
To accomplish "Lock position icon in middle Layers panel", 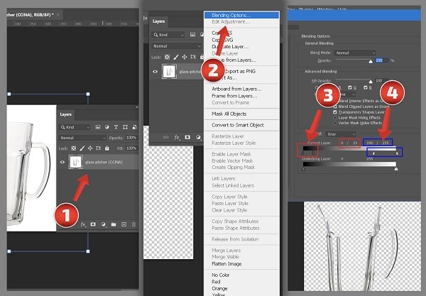I will click(x=185, y=57).
